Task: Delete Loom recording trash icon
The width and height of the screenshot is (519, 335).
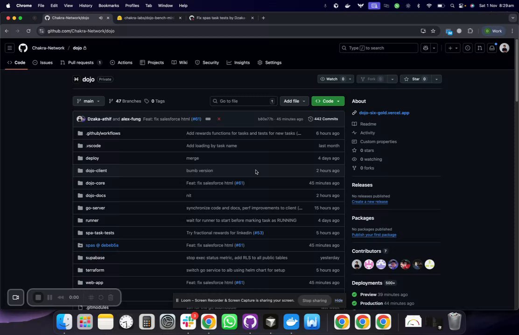Action: (111, 297)
